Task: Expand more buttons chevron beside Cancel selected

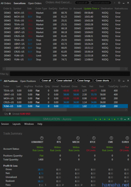Action: tap(114, 3)
